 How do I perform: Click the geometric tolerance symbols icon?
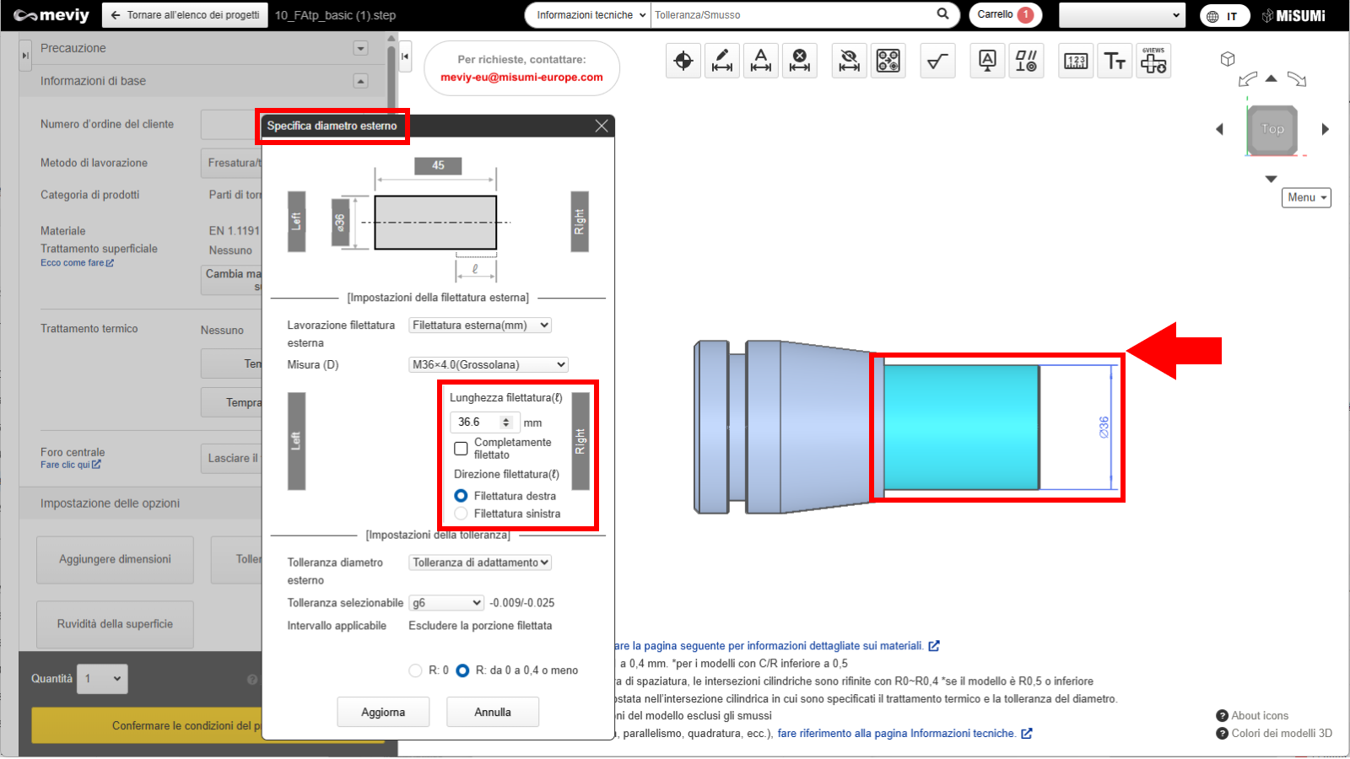coord(1027,61)
